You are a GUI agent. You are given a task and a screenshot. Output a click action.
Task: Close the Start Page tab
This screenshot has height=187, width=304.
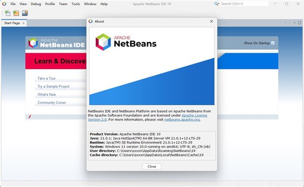pyautogui.click(x=23, y=23)
